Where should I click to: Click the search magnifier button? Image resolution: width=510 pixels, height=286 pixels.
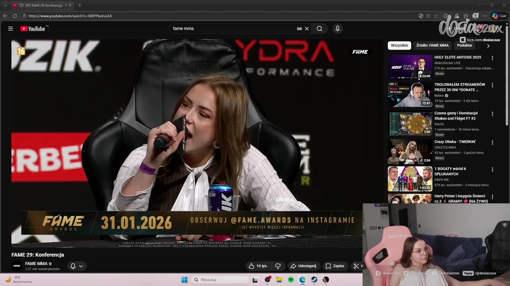[x=320, y=29]
